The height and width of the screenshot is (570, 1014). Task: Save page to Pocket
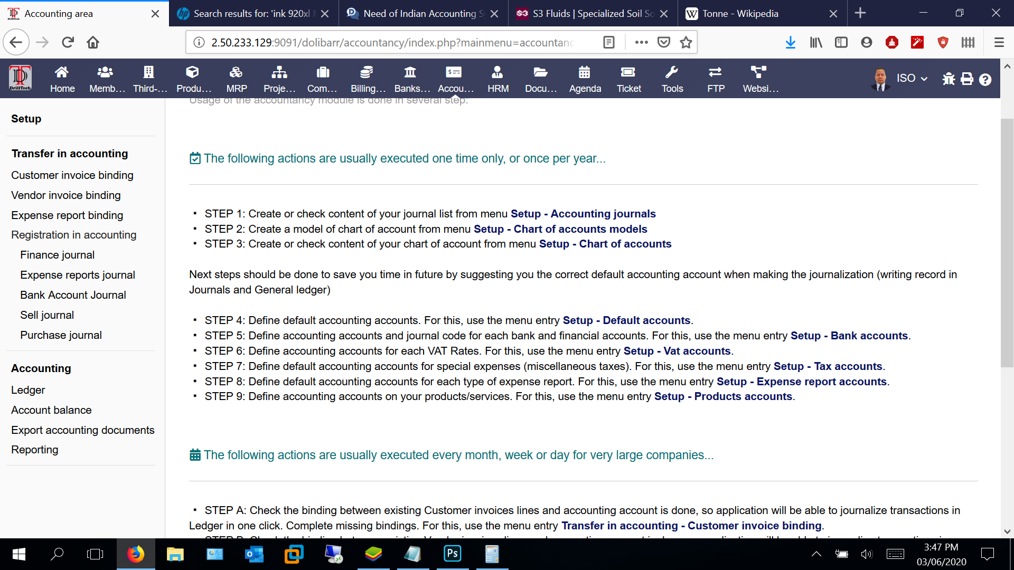click(x=664, y=42)
